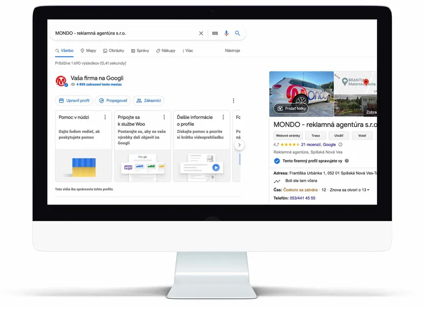This screenshot has width=423, height=309.
Task: Switch to the Obrázky tab
Action: tap(114, 51)
